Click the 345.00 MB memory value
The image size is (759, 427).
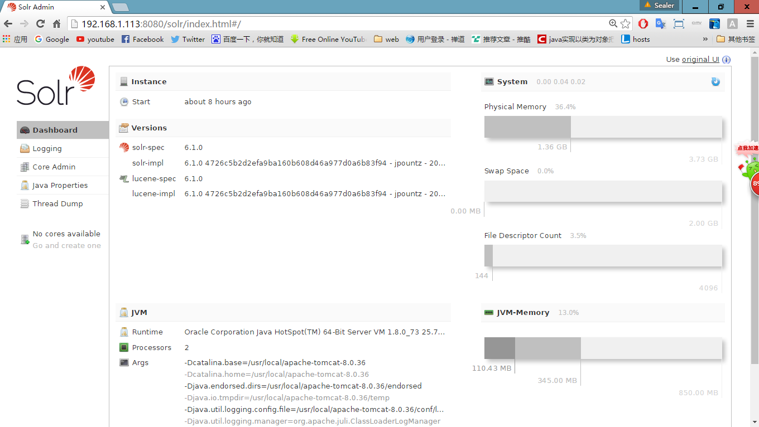point(557,381)
